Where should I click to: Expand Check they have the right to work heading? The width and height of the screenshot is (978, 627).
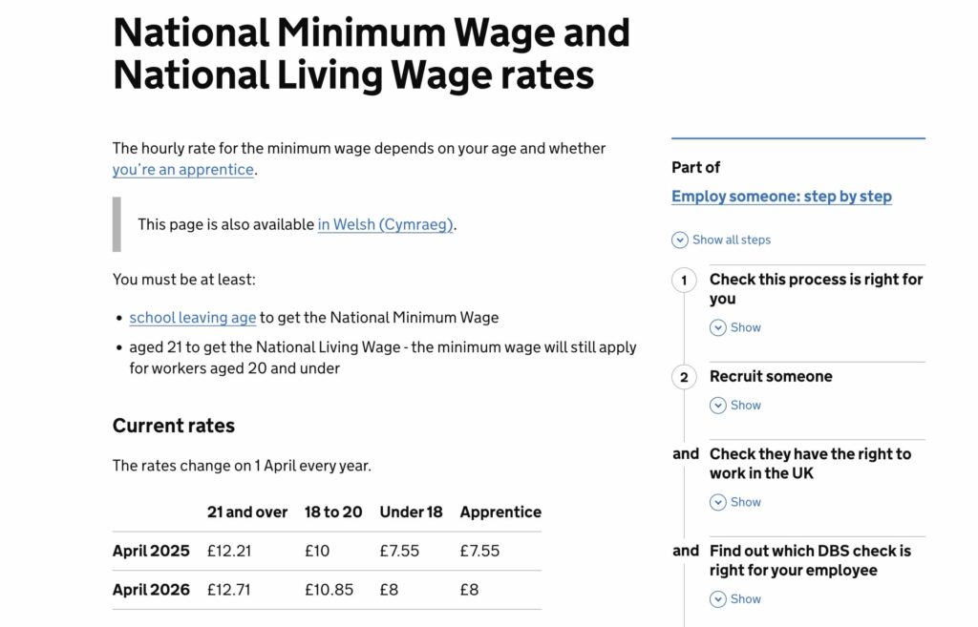point(810,464)
